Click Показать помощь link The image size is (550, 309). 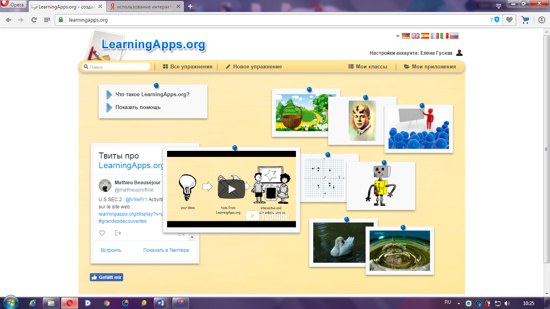click(x=138, y=107)
